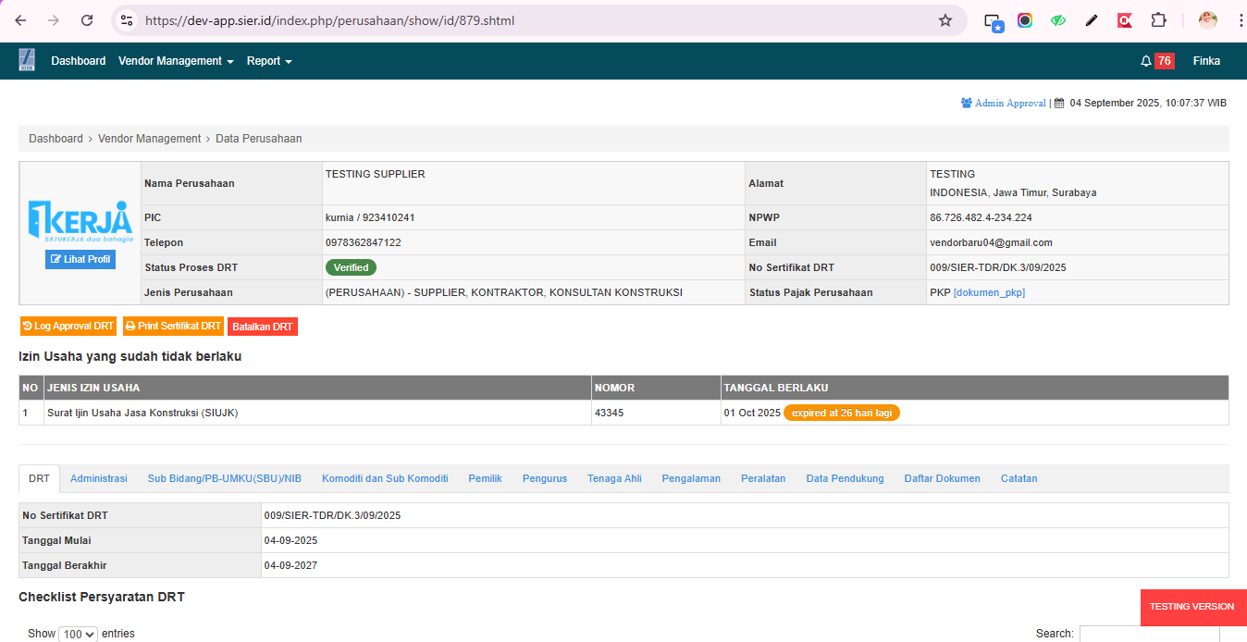1247x642 pixels.
Task: Switch to the Administrasi tab
Action: (99, 478)
